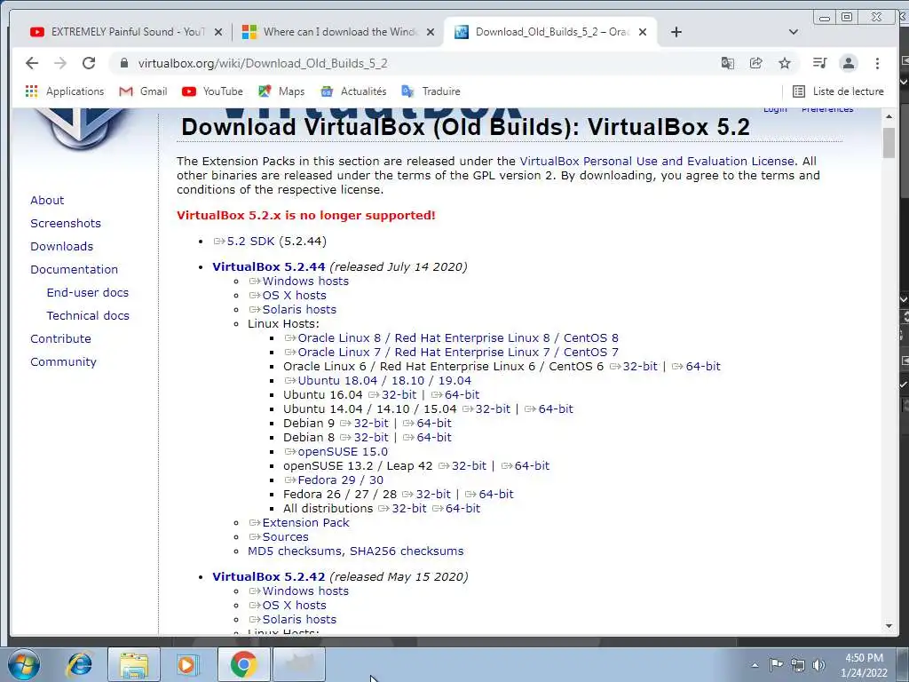Bookmark this page with the star
Image resolution: width=909 pixels, height=682 pixels.
click(785, 63)
